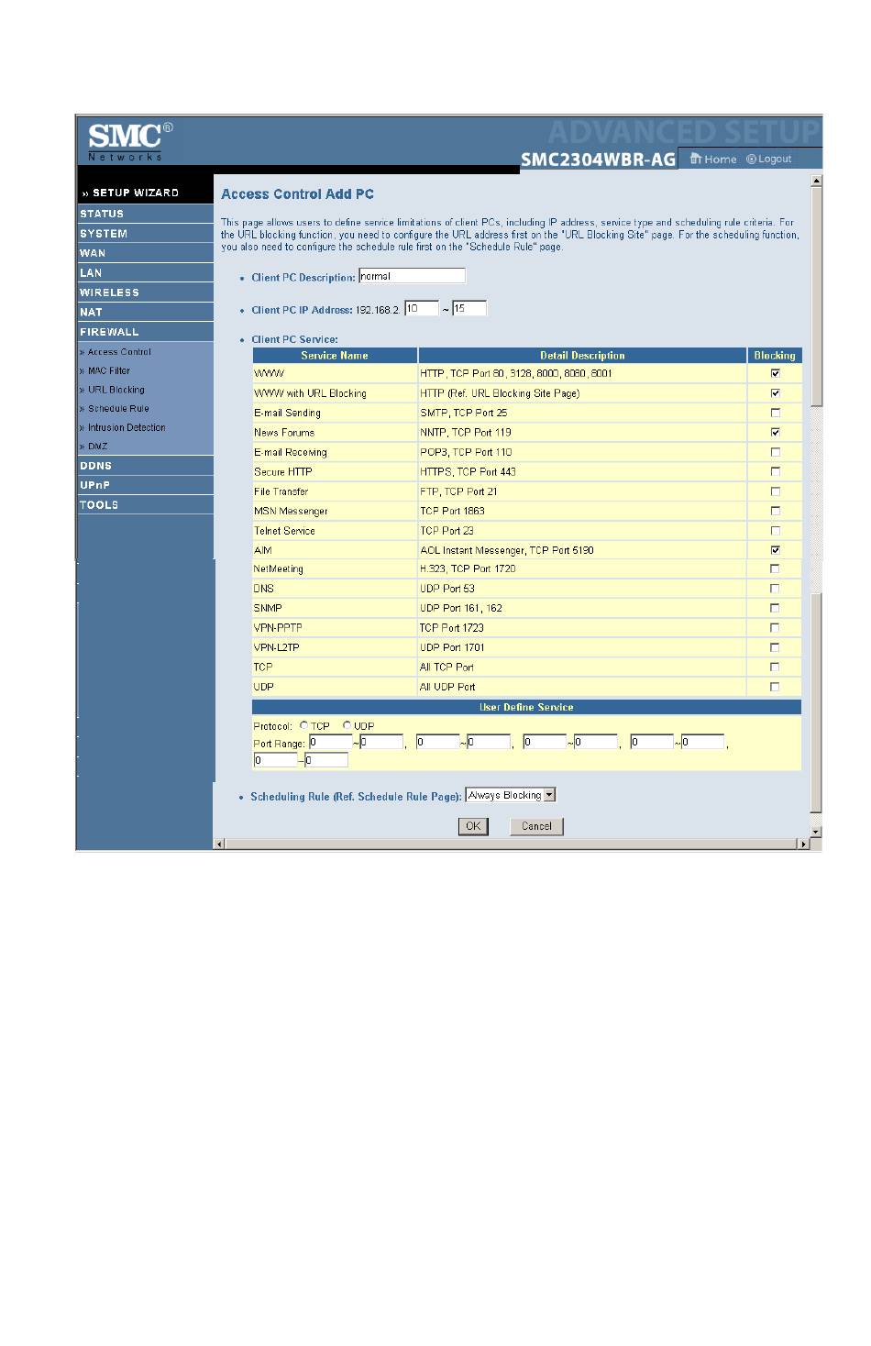Screen dimensions: 871x1346
Task: Click the horizontal scrollbar left arrow
Action: click(219, 844)
